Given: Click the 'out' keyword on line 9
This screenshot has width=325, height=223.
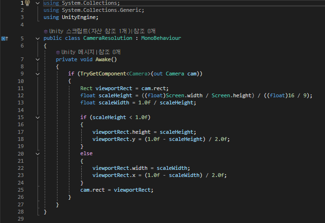Looking at the screenshot, I should (158, 74).
